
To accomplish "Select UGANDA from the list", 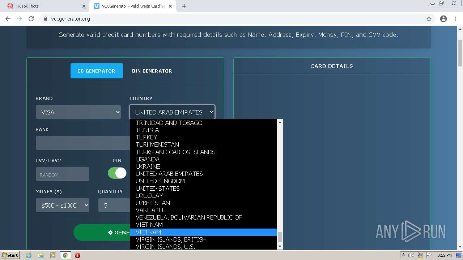I will [x=204, y=159].
